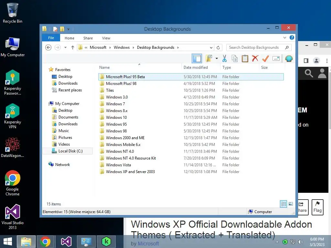
Task: Switch to the Home ribbon tab
Action: [69, 38]
